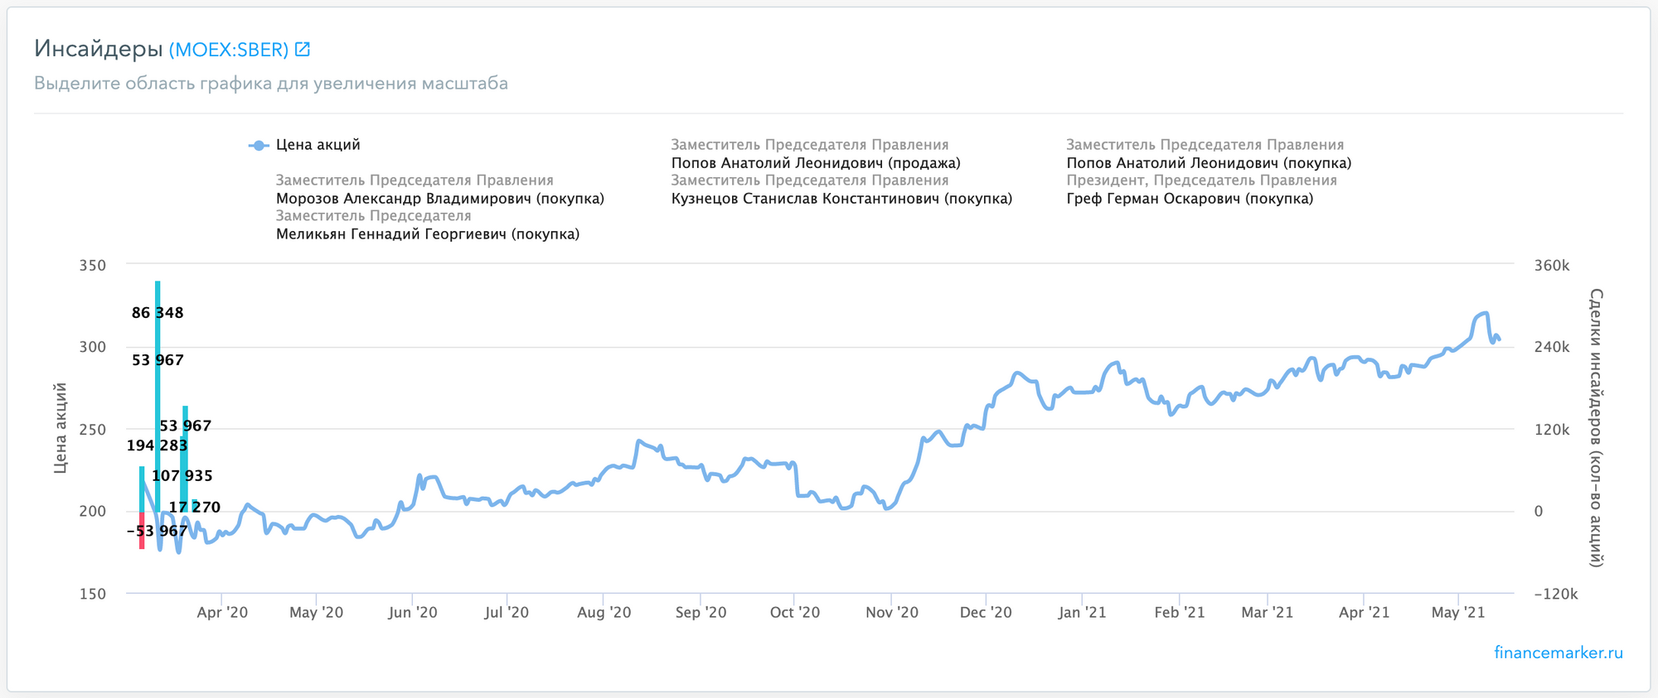This screenshot has width=1658, height=698.
Task: Click the Jul '20 axis label
Action: 507,613
